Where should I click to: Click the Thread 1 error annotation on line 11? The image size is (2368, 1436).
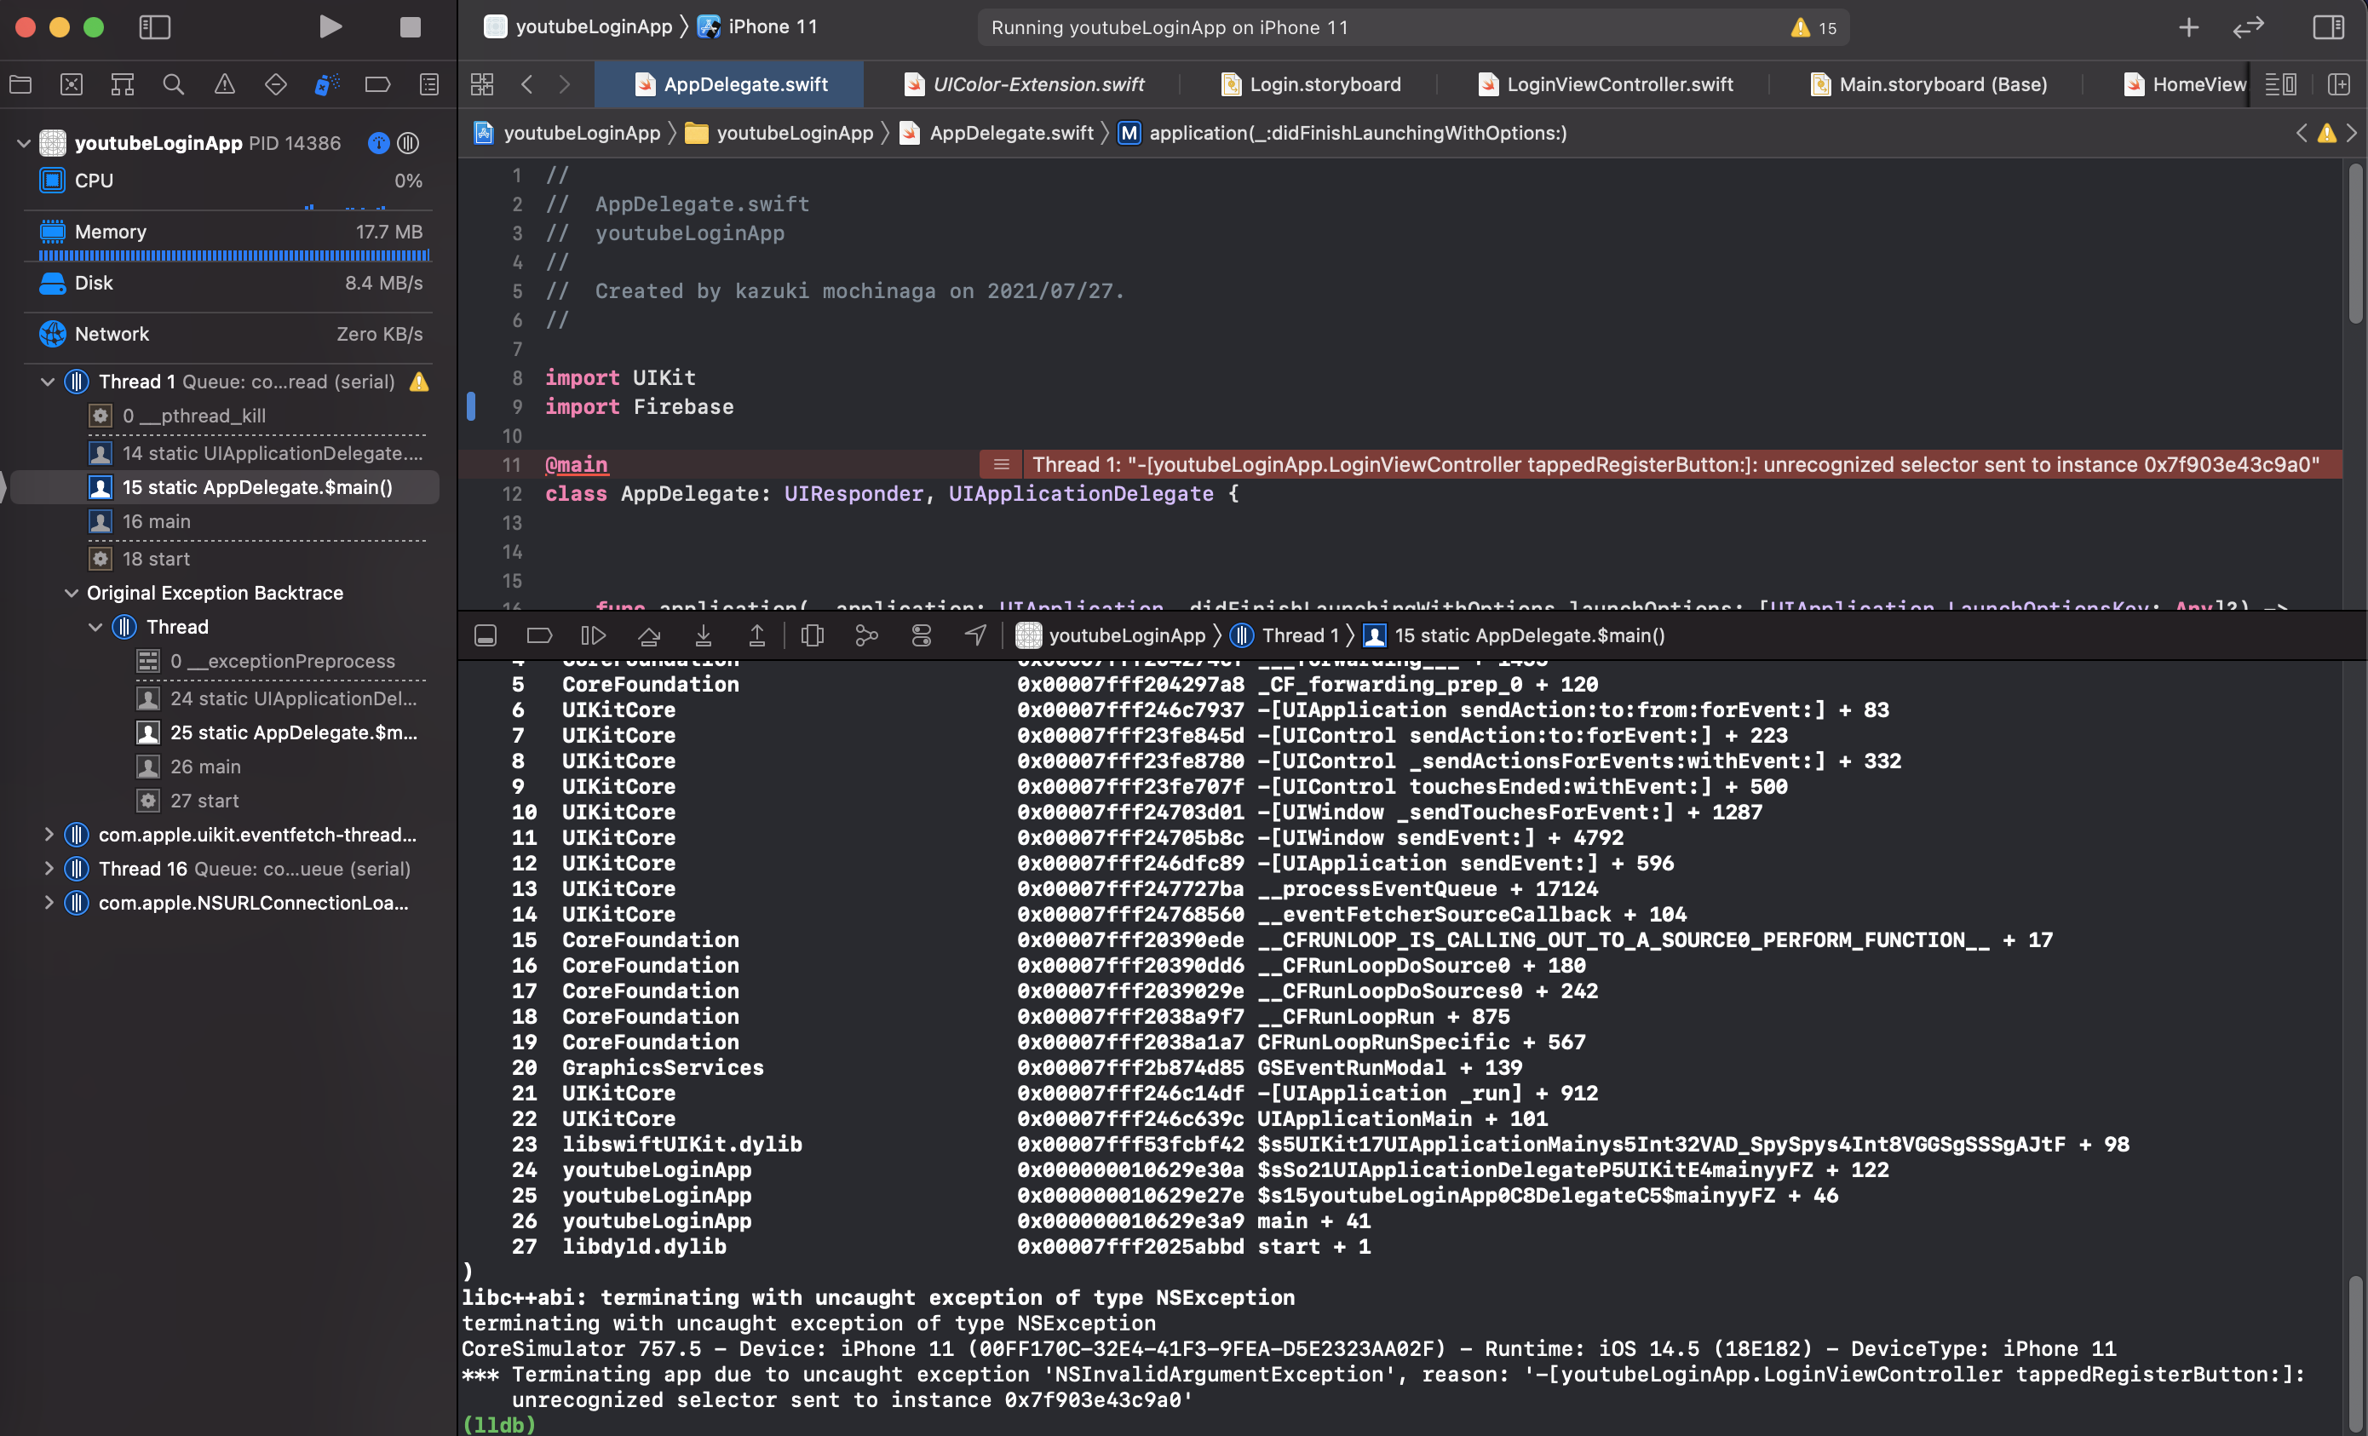pos(1659,465)
